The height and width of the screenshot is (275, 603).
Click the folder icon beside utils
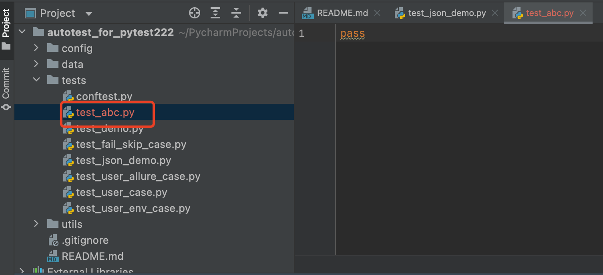click(53, 224)
